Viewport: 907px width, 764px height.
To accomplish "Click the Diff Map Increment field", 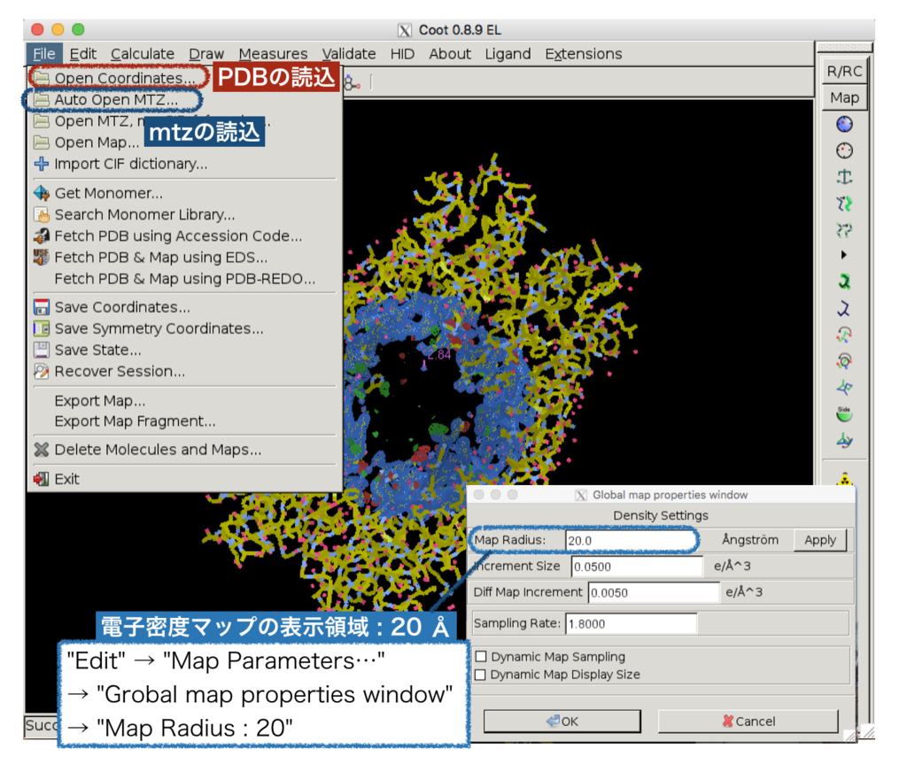I will (654, 592).
